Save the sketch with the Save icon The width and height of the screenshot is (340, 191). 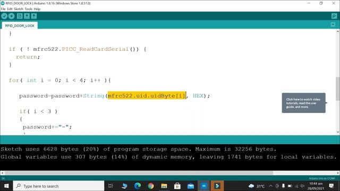pos(34,16)
